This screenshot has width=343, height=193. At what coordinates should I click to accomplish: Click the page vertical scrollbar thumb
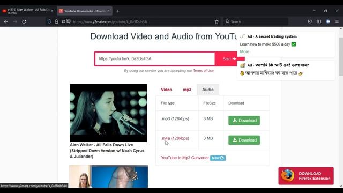coord(341,57)
